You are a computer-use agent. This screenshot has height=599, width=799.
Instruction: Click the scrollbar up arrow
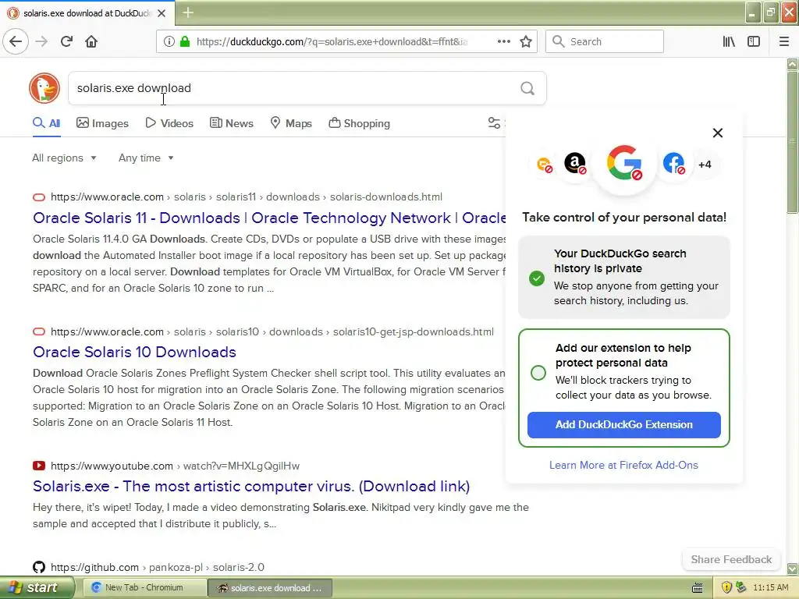(x=792, y=64)
